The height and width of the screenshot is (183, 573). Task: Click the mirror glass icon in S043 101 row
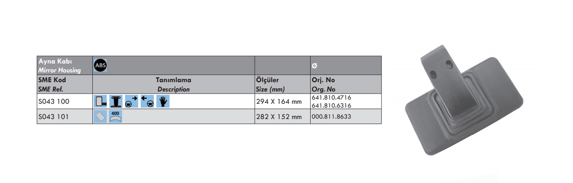click(x=100, y=116)
